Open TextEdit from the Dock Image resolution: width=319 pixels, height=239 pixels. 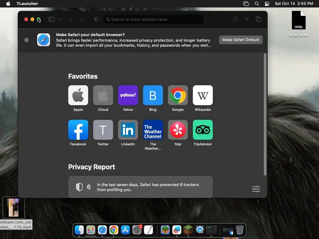[x=149, y=230]
